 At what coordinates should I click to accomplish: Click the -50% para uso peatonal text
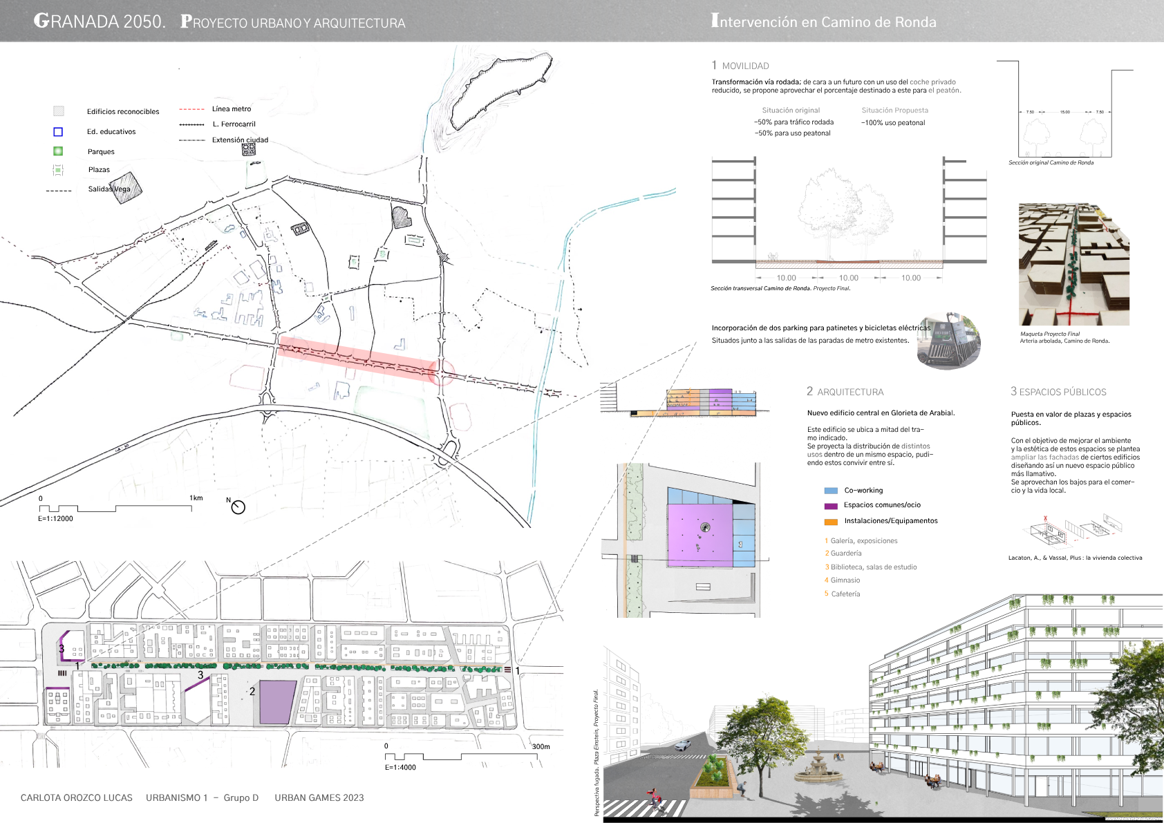792,133
